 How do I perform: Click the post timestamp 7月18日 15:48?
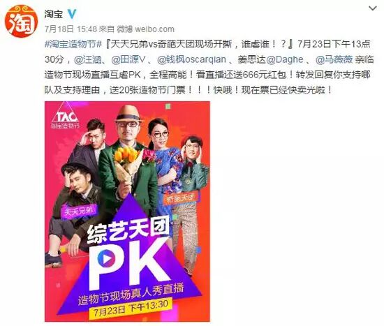pos(71,29)
